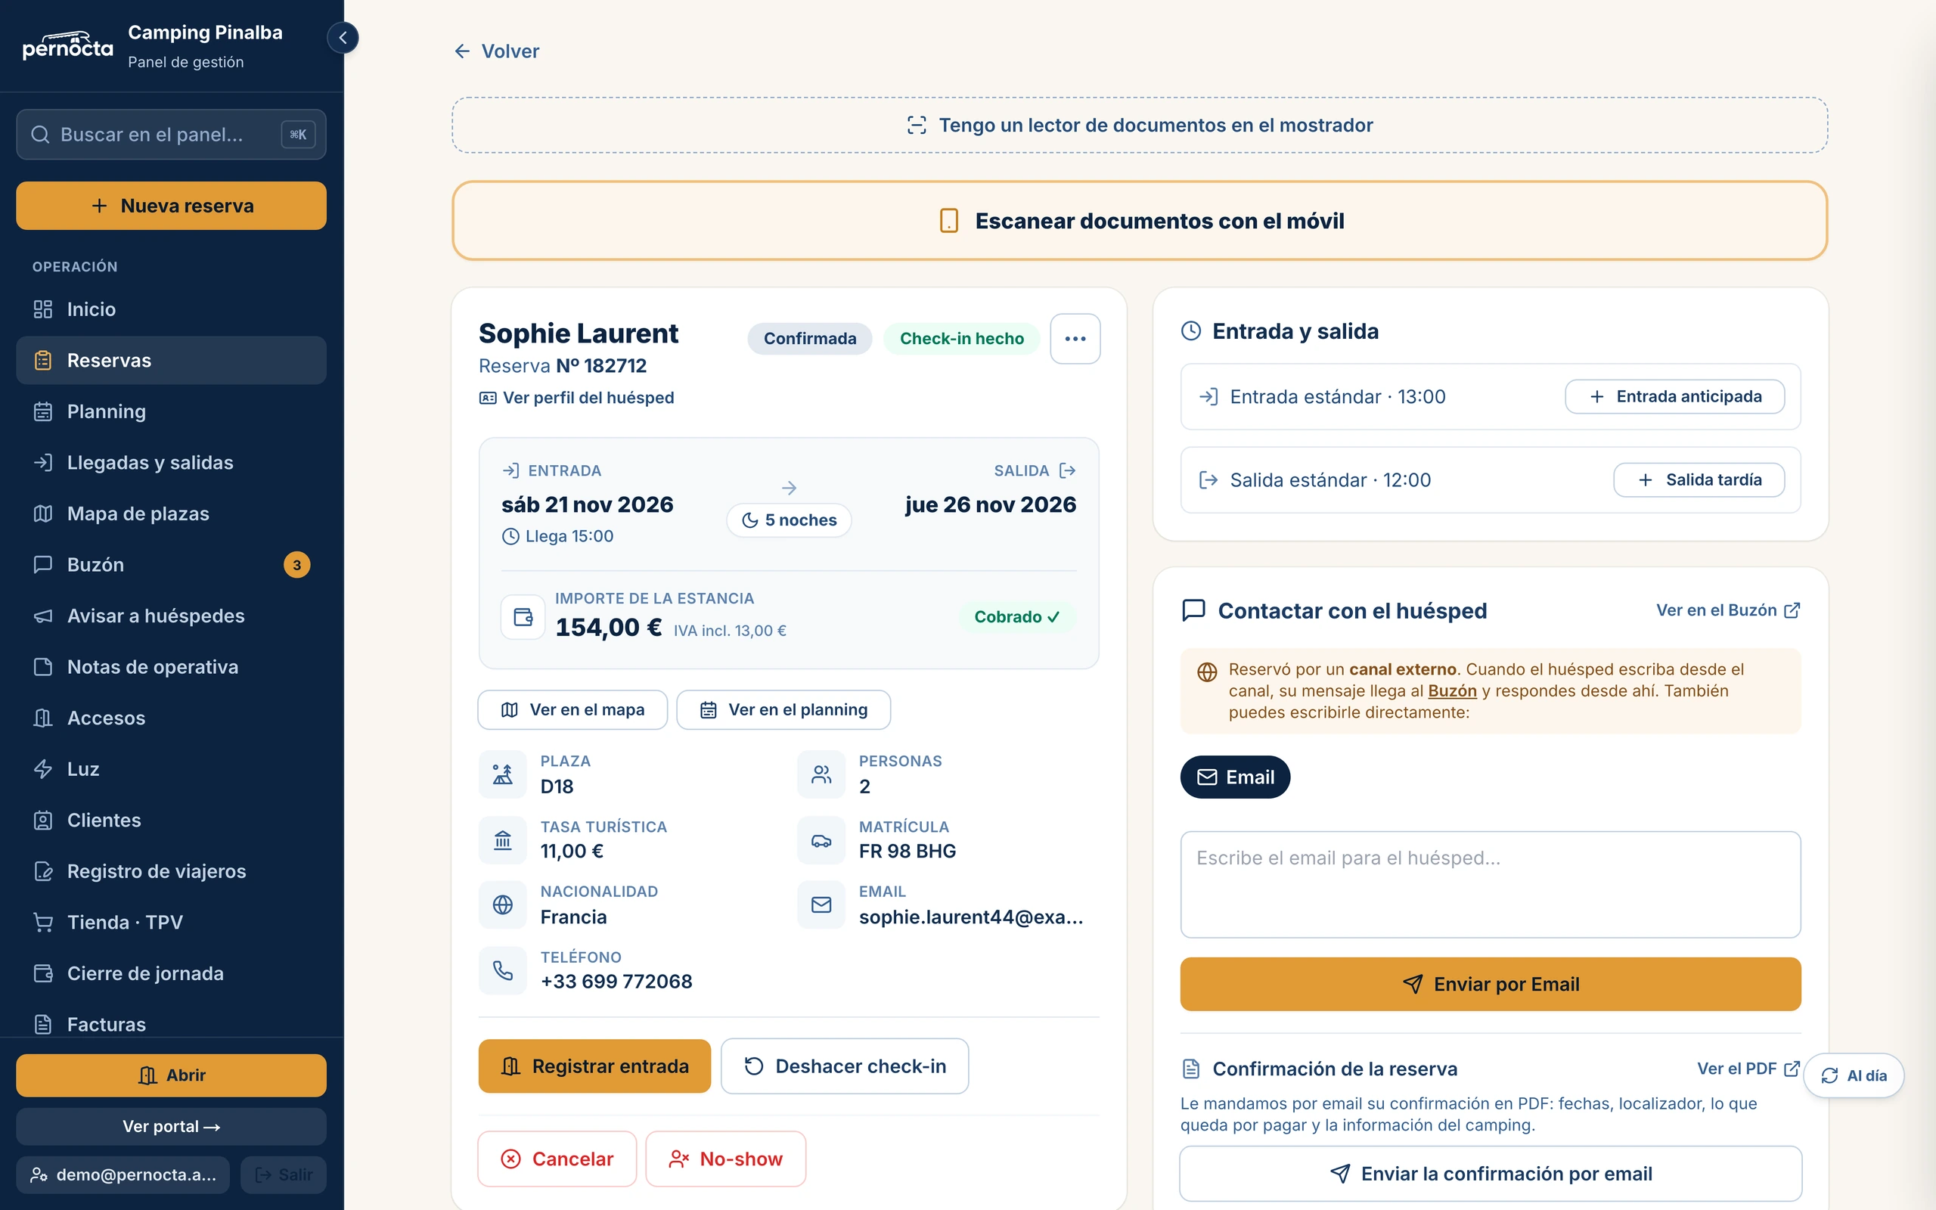Click Enviar por Email button
Image resolution: width=1936 pixels, height=1210 pixels.
[x=1490, y=985]
